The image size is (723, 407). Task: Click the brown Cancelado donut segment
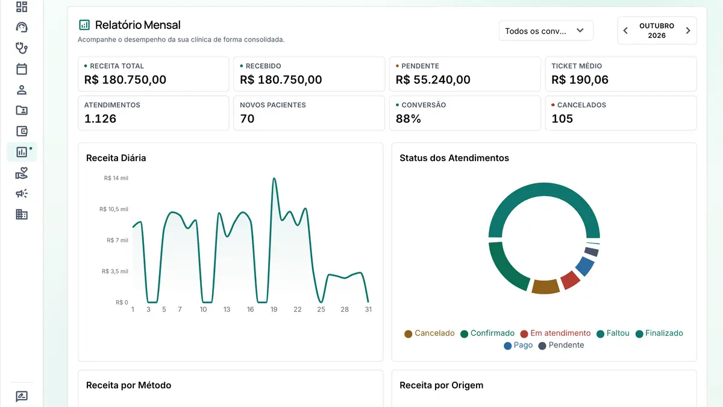point(545,286)
